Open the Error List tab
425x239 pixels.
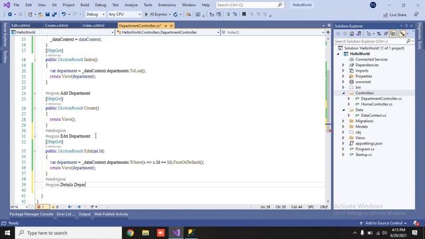pos(66,214)
